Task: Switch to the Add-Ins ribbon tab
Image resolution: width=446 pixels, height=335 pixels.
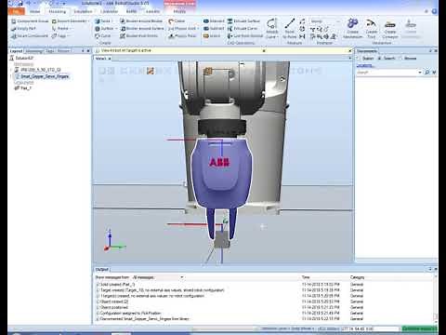Action: click(152, 11)
